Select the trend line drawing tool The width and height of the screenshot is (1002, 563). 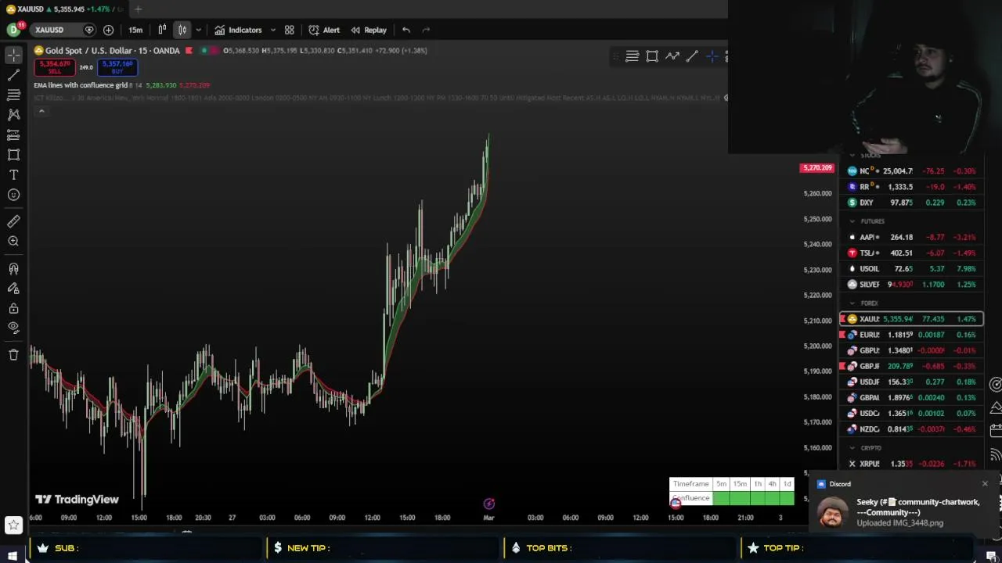pos(13,75)
